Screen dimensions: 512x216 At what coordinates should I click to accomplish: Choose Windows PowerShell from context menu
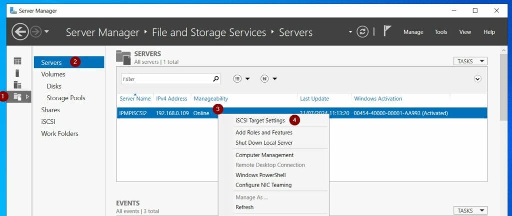point(260,175)
